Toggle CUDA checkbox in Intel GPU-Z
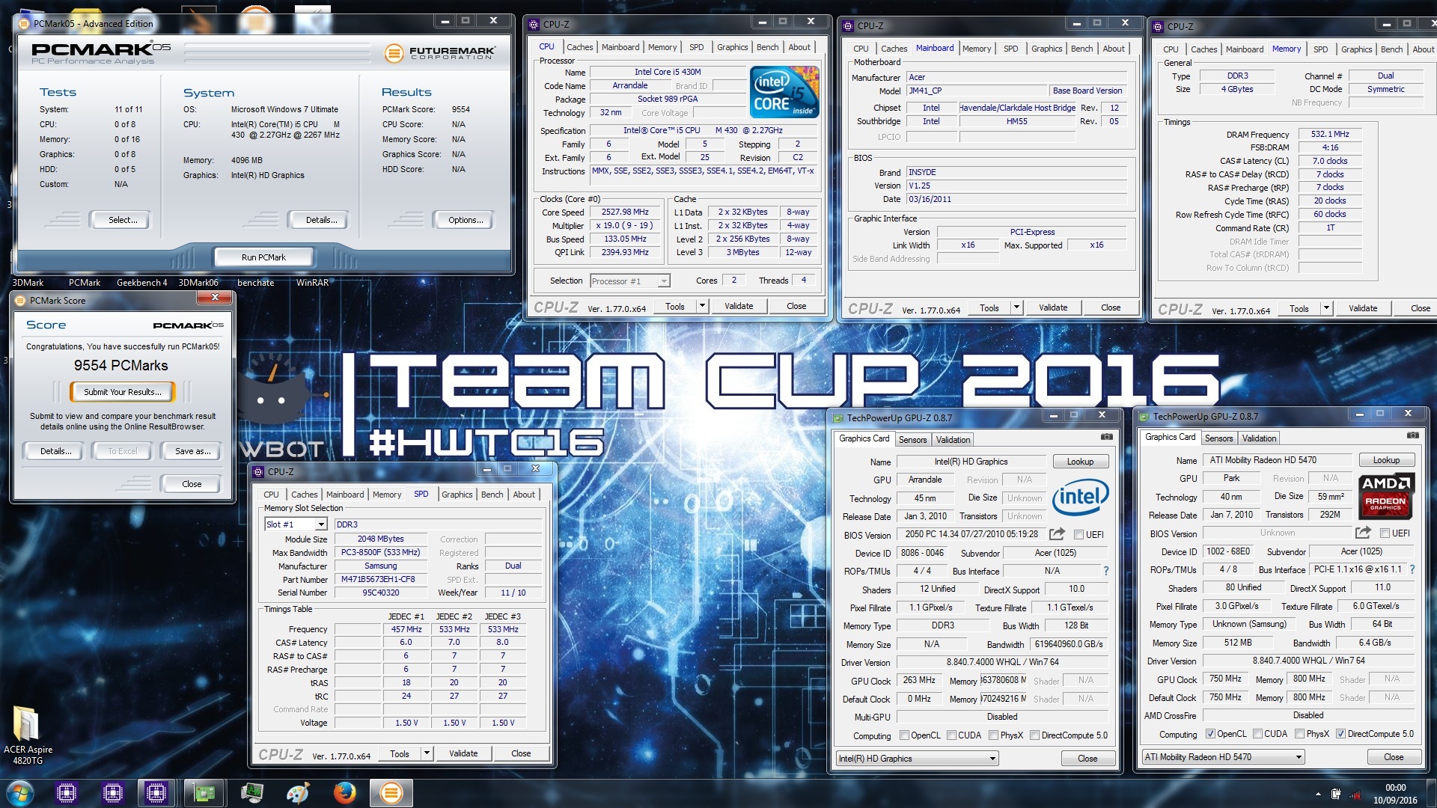The image size is (1437, 808). tap(952, 735)
